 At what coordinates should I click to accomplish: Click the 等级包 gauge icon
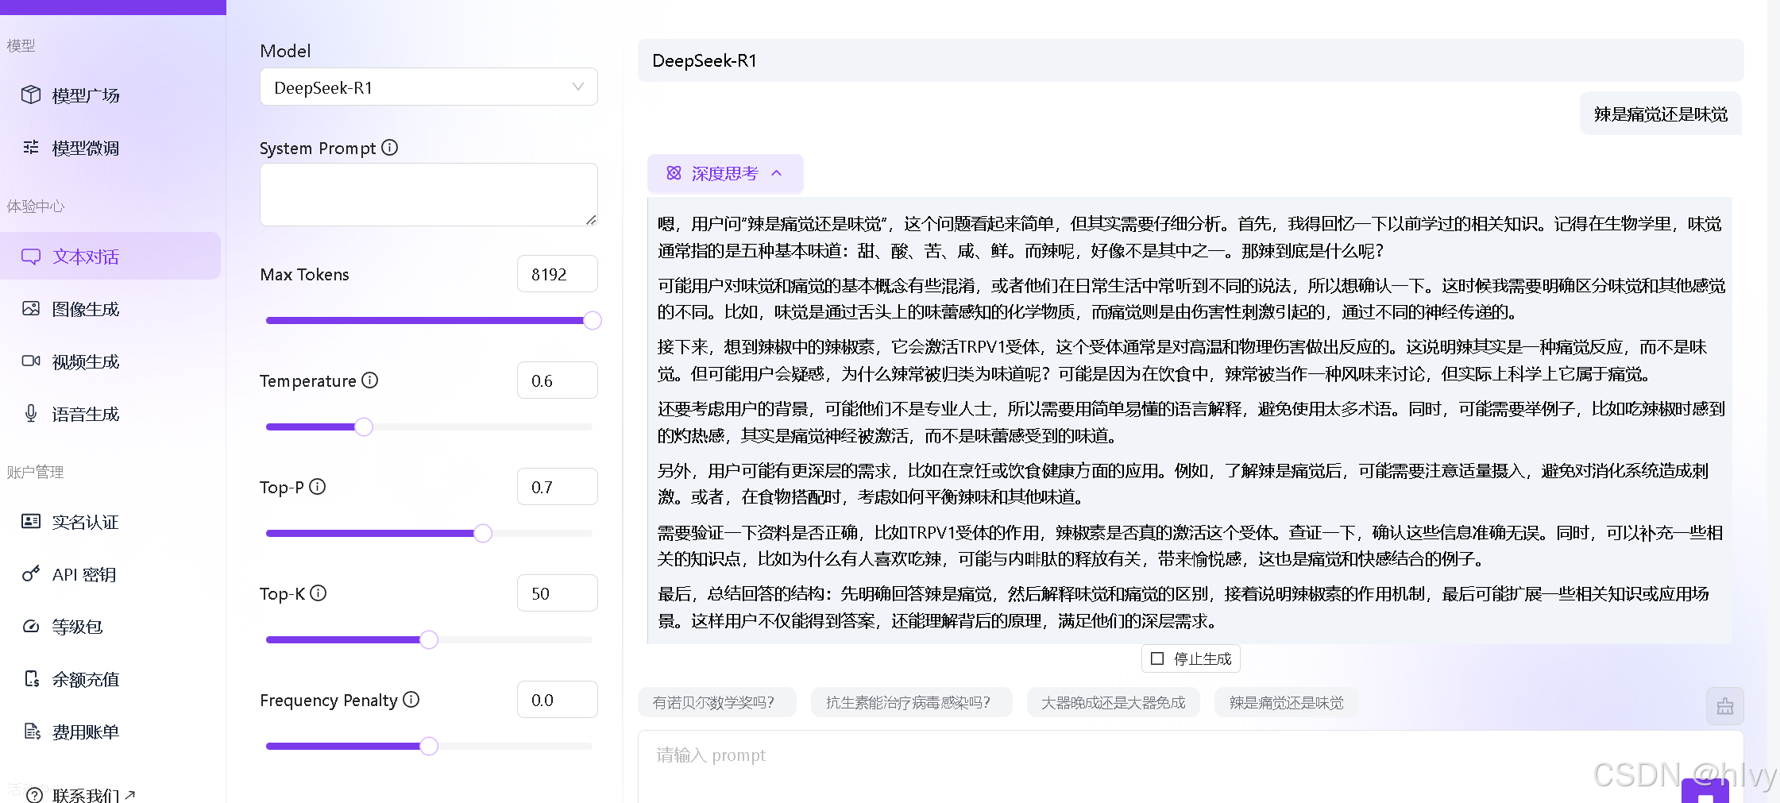click(x=31, y=626)
